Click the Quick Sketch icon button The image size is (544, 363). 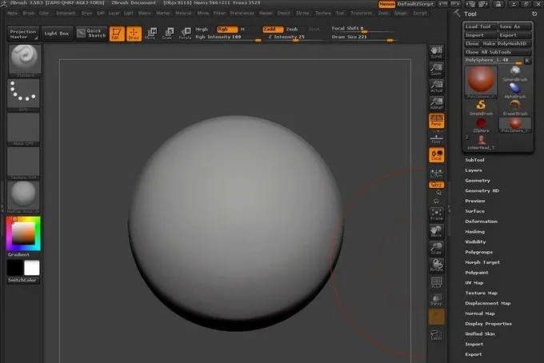[x=91, y=34]
